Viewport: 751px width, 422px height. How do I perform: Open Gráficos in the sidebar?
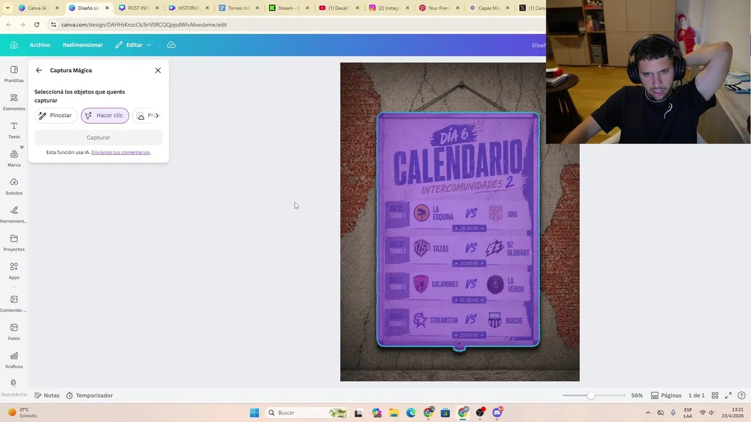coord(14,360)
